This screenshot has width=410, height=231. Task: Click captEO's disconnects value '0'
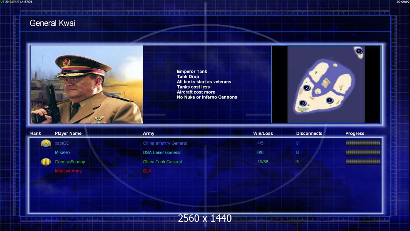[297, 143]
